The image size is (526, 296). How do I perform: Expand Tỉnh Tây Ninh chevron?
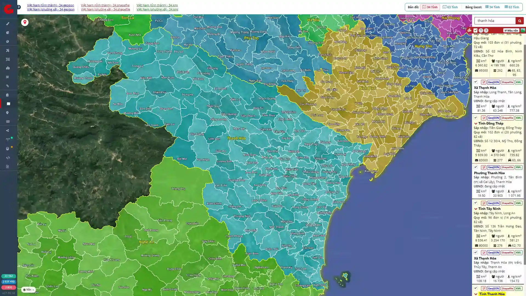[476, 209]
